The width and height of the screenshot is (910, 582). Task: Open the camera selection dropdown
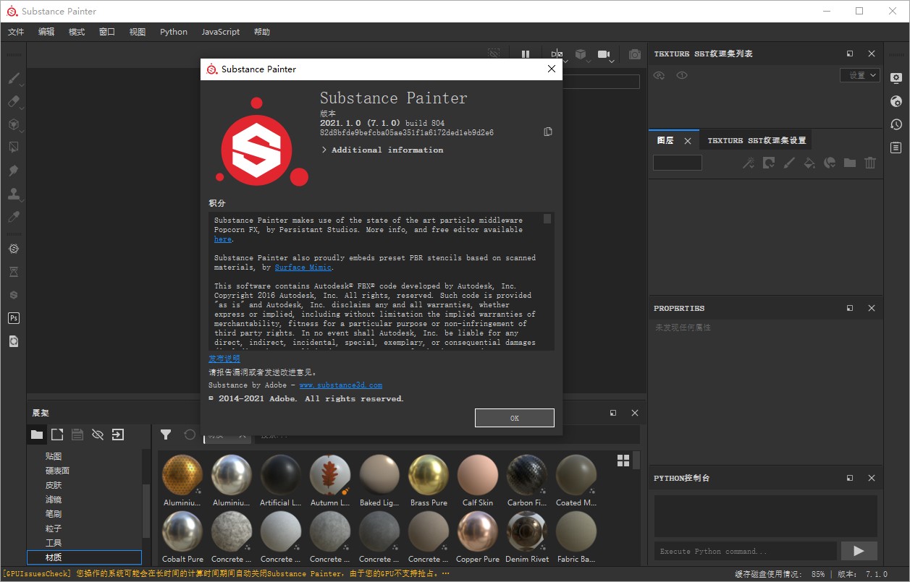coord(612,62)
